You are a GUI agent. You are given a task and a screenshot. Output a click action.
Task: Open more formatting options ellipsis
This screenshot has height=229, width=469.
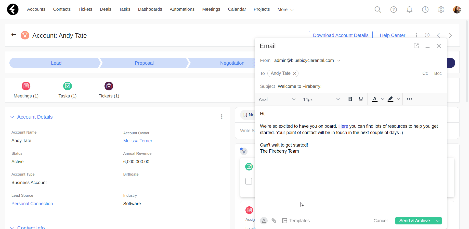point(409,99)
